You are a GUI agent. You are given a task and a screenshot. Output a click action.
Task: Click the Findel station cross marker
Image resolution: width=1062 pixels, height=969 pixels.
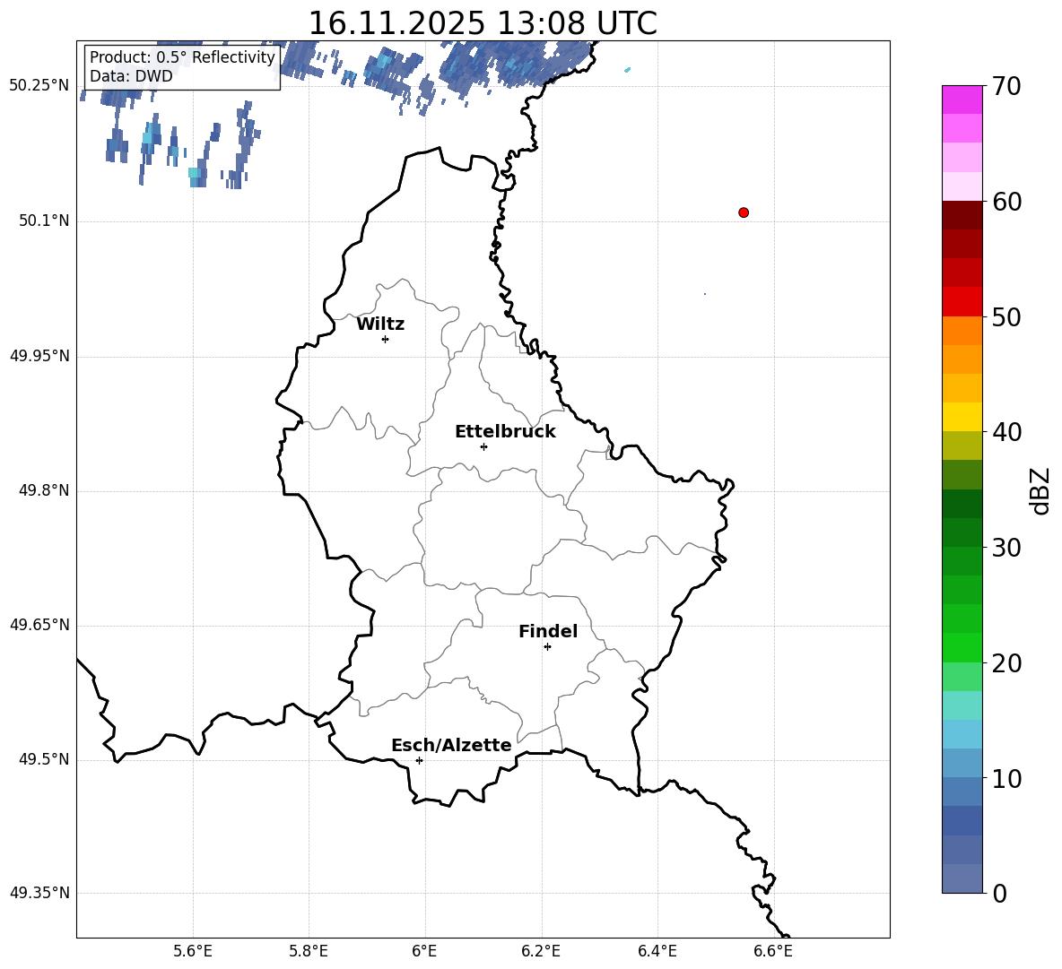tap(547, 647)
